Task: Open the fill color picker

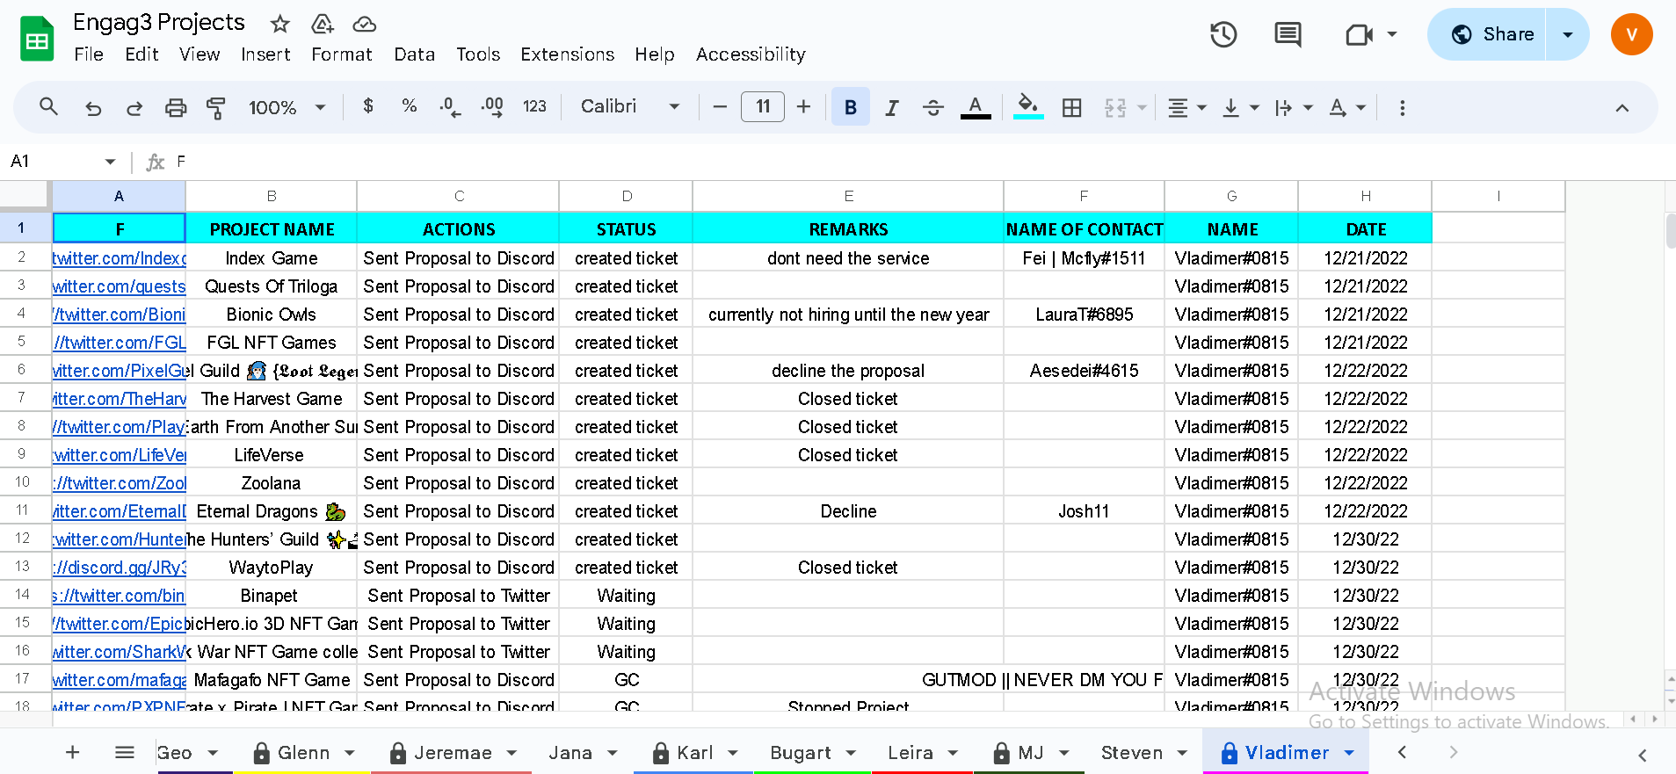Action: click(x=1028, y=107)
